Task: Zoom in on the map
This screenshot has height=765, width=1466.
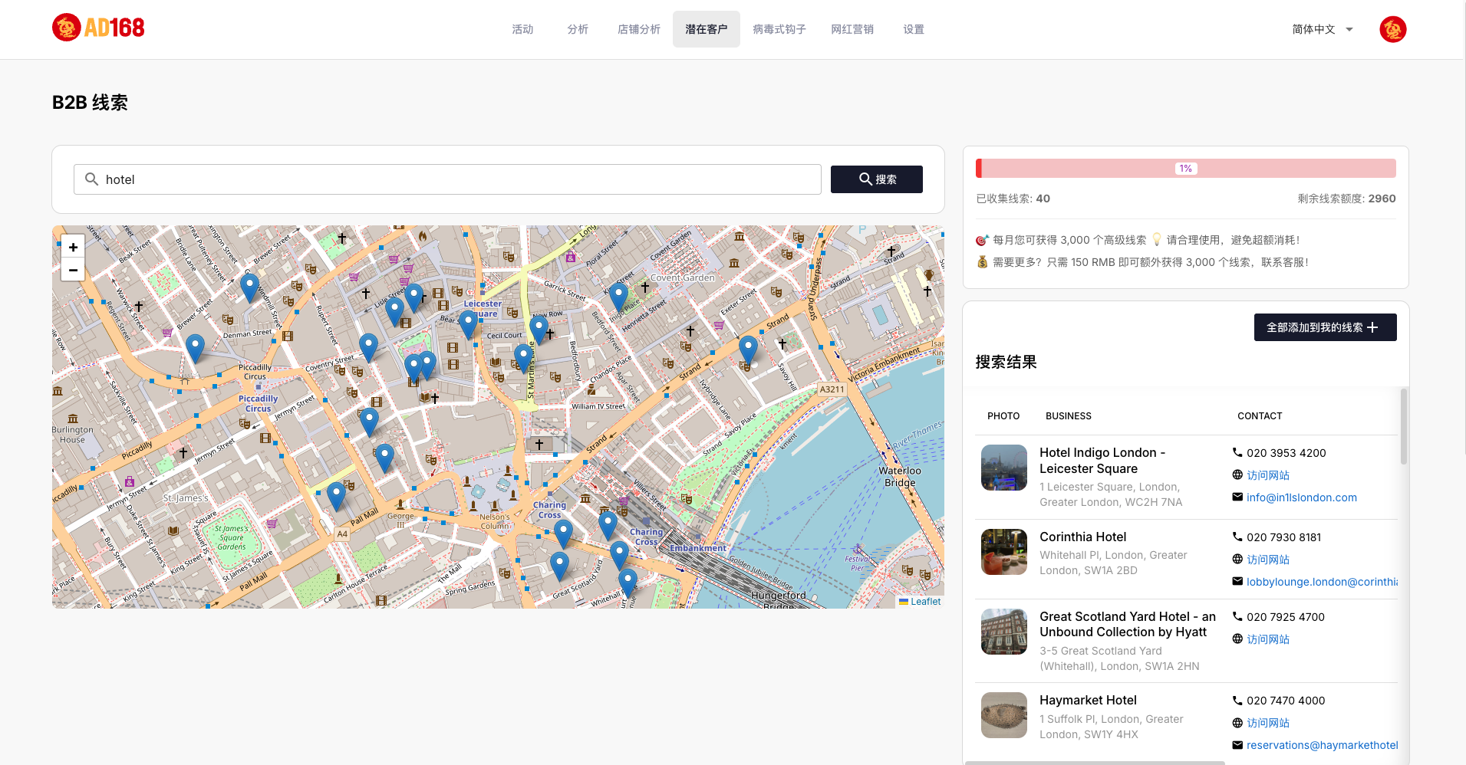Action: 73,247
